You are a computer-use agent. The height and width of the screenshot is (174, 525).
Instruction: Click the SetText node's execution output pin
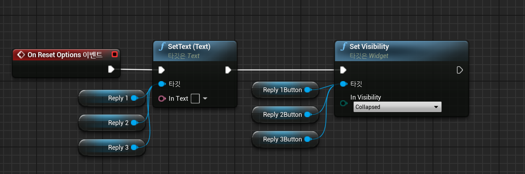pyautogui.click(x=228, y=70)
